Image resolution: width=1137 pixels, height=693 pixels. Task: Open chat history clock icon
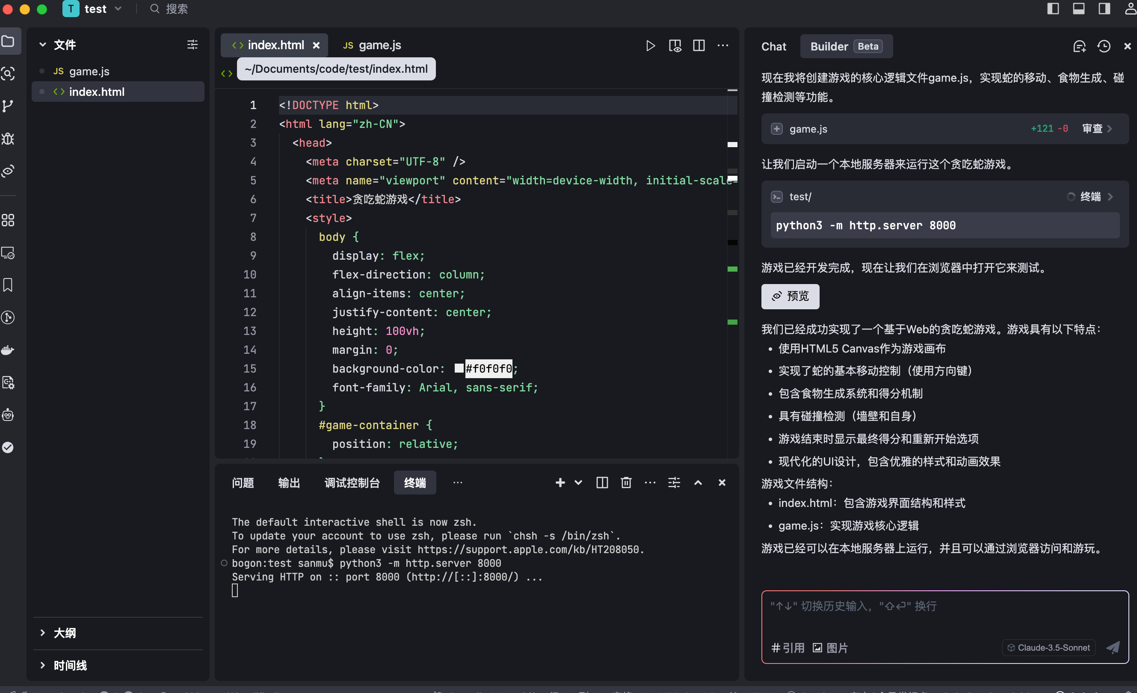coord(1104,46)
